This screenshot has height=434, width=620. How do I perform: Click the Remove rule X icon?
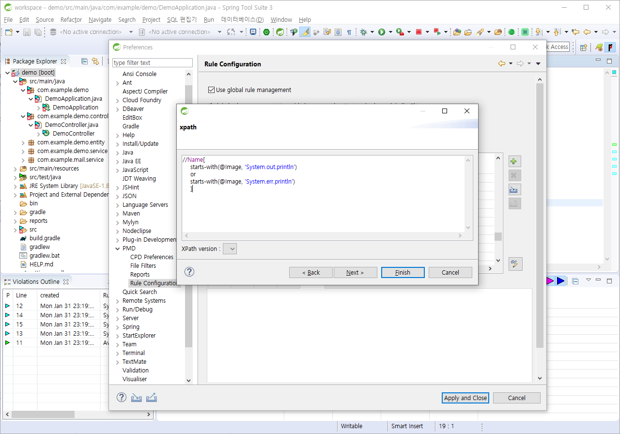click(514, 175)
